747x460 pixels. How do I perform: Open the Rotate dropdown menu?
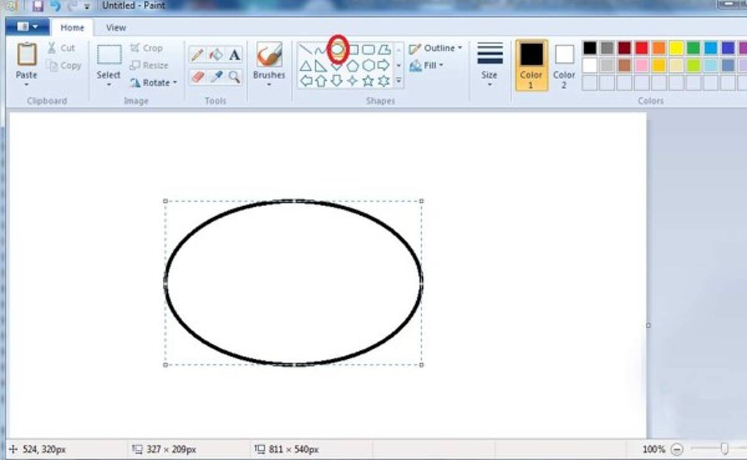[x=153, y=82]
